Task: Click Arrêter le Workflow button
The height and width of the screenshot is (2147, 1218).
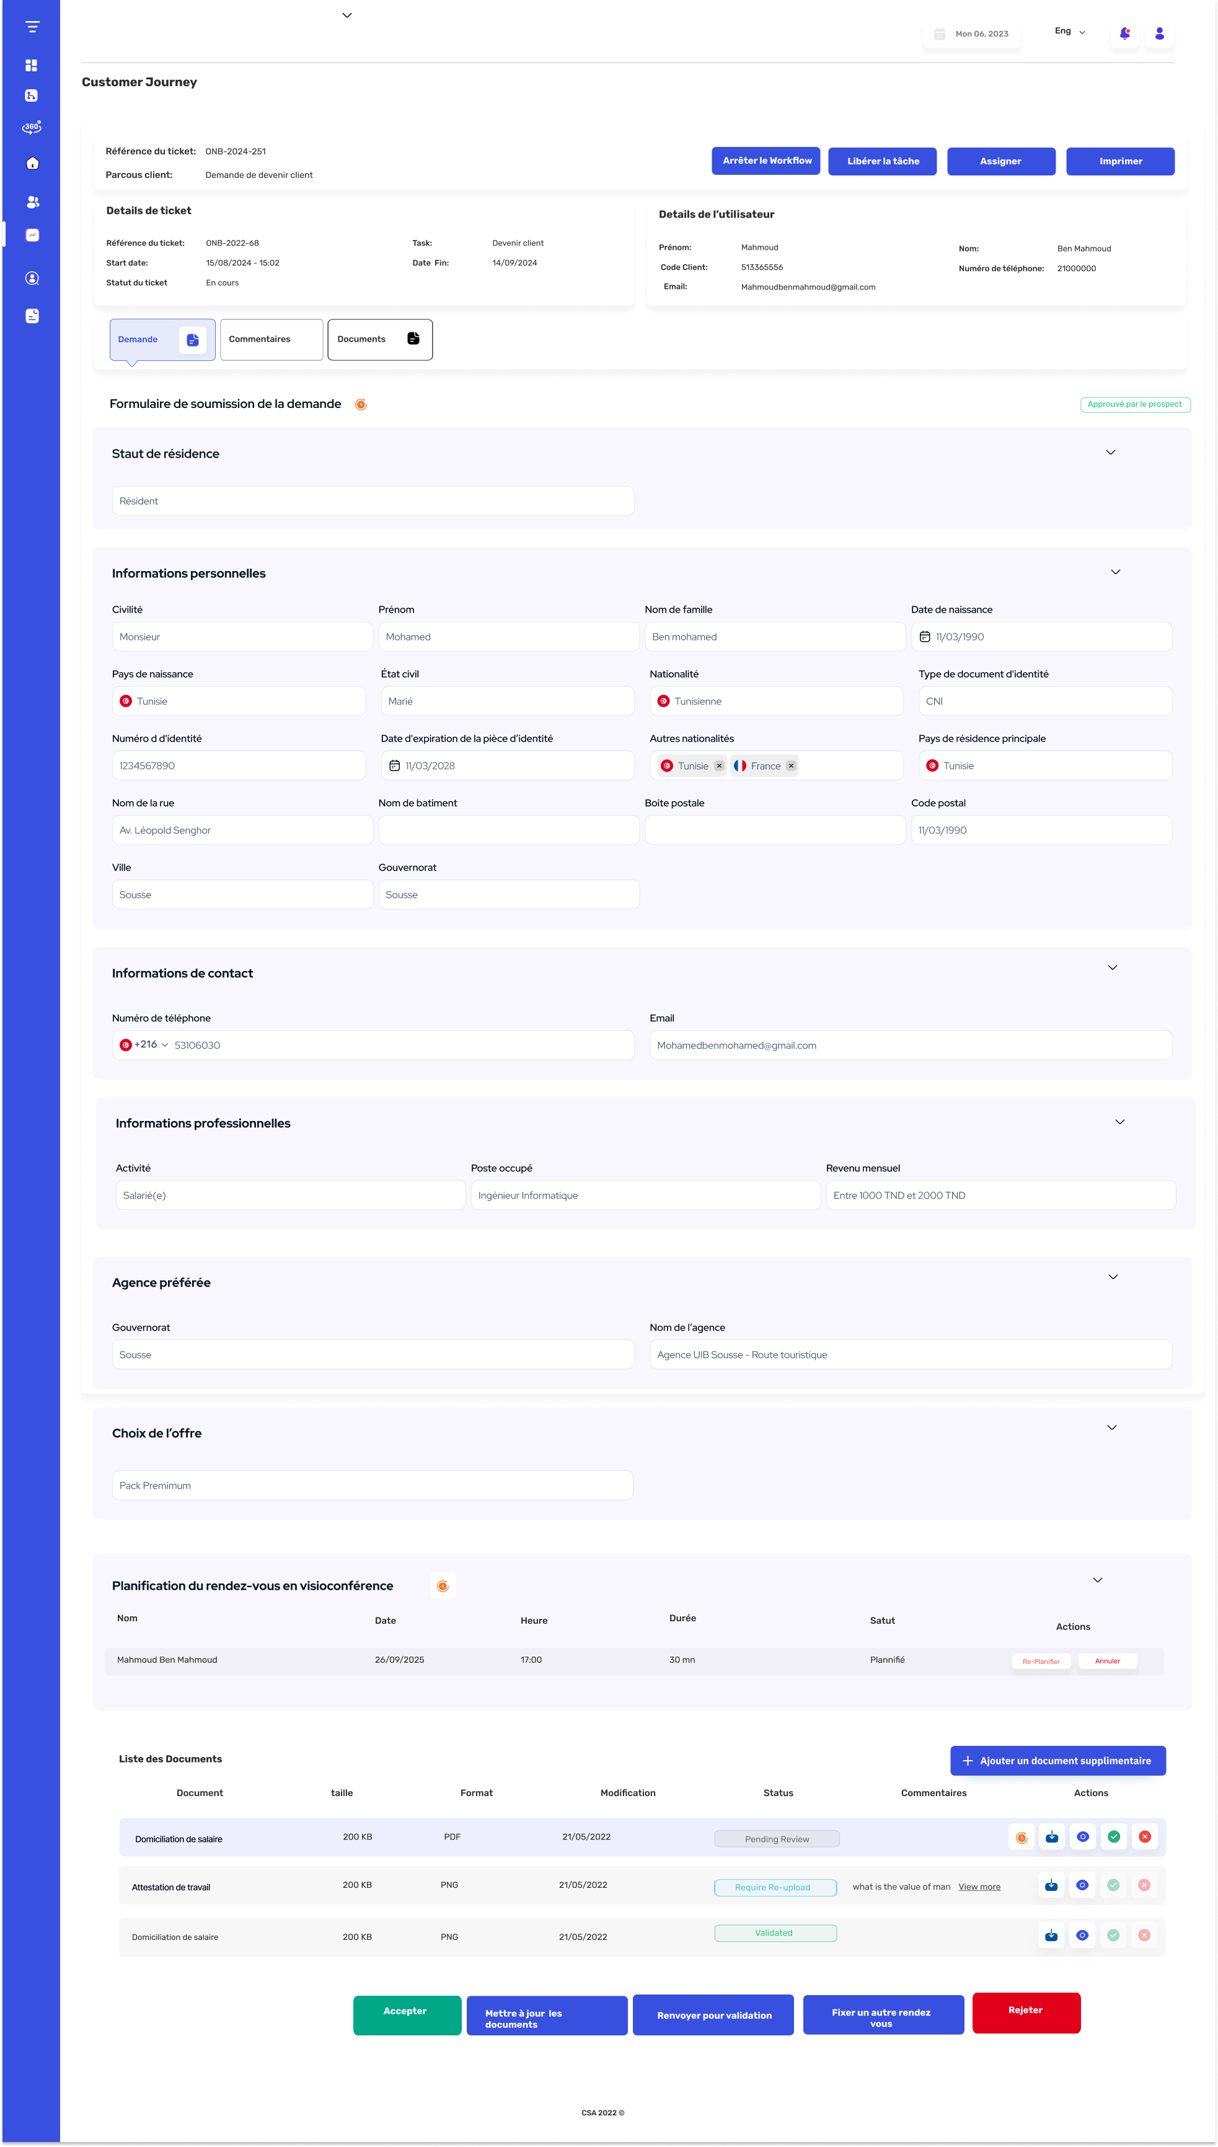Action: tap(766, 161)
